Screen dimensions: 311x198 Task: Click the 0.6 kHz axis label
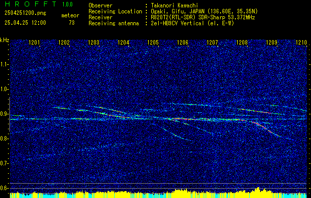4,188
